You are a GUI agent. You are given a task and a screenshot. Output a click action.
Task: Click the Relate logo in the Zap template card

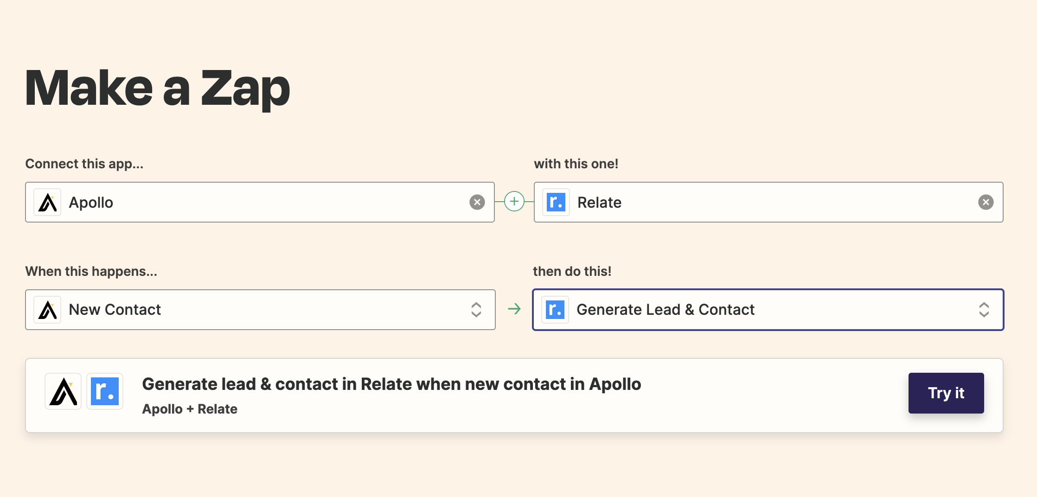pos(105,391)
